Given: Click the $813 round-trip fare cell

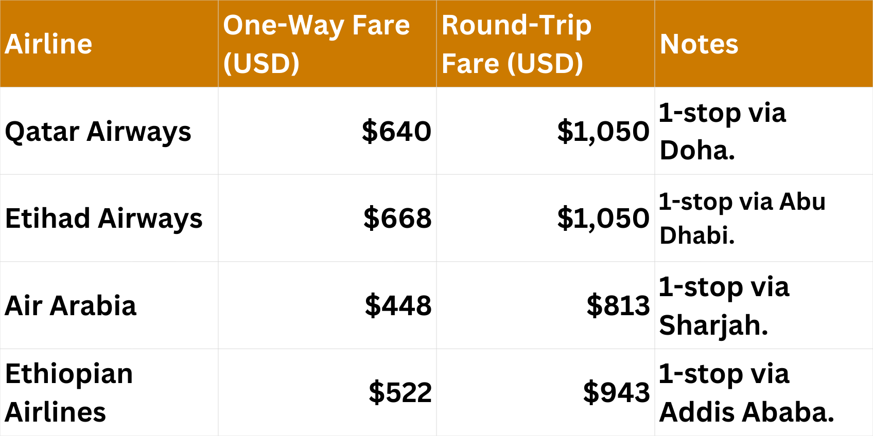Looking at the screenshot, I should click(x=618, y=306).
